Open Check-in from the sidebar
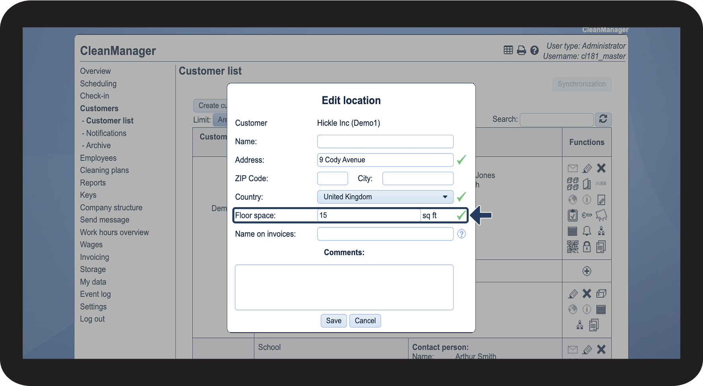 (94, 96)
